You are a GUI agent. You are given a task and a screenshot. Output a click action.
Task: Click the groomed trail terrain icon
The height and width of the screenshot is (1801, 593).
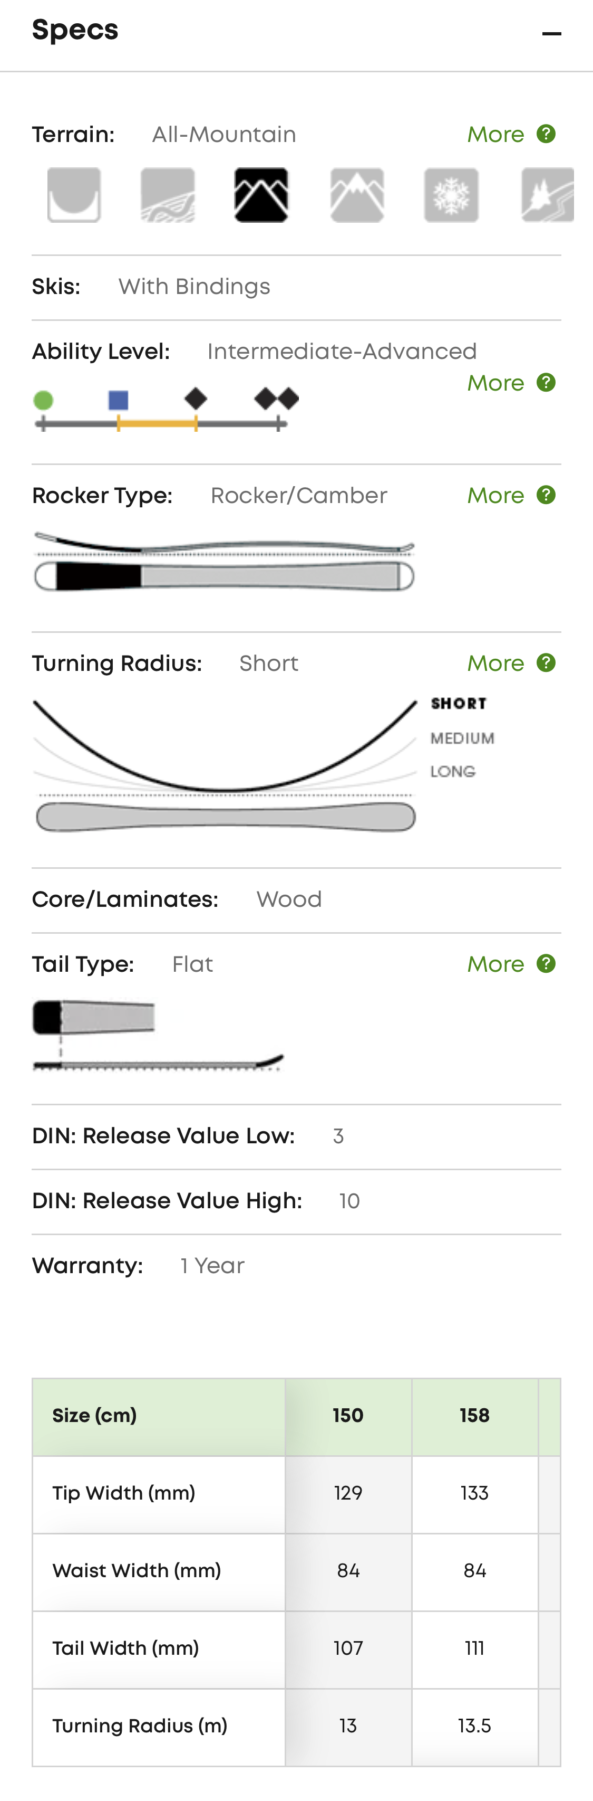pyautogui.click(x=168, y=195)
